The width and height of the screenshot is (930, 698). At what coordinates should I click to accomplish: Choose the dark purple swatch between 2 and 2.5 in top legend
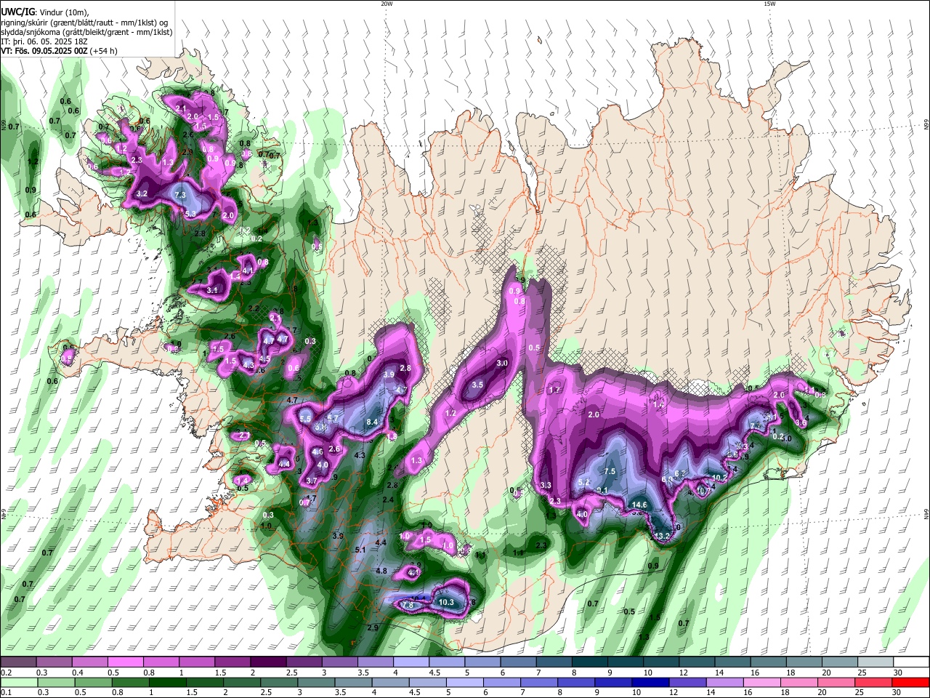click(268, 662)
